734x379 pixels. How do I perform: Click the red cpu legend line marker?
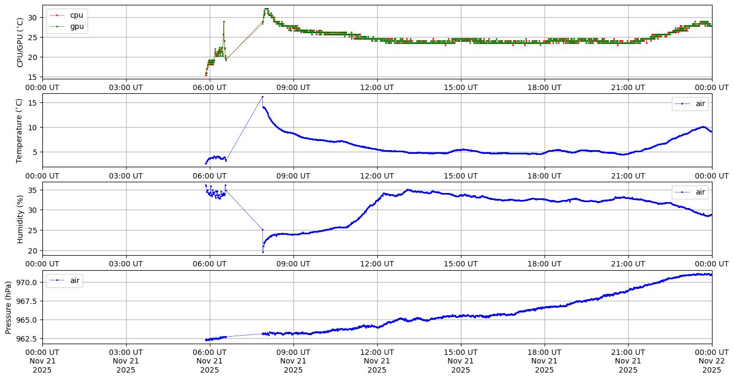57,15
